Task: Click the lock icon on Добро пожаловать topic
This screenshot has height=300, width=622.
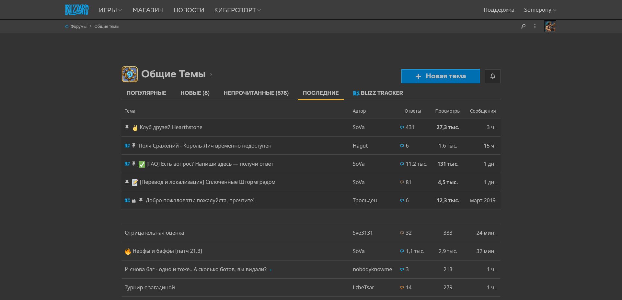Action: [x=134, y=201]
